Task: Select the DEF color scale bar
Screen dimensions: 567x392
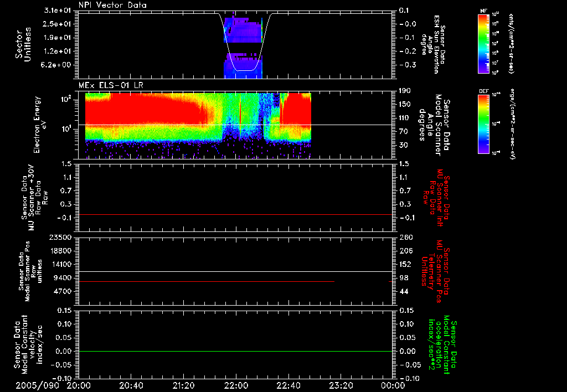Action: click(483, 124)
